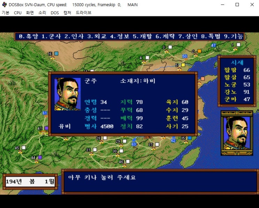
Task: Open the 화면 menu
Action: pos(30,13)
